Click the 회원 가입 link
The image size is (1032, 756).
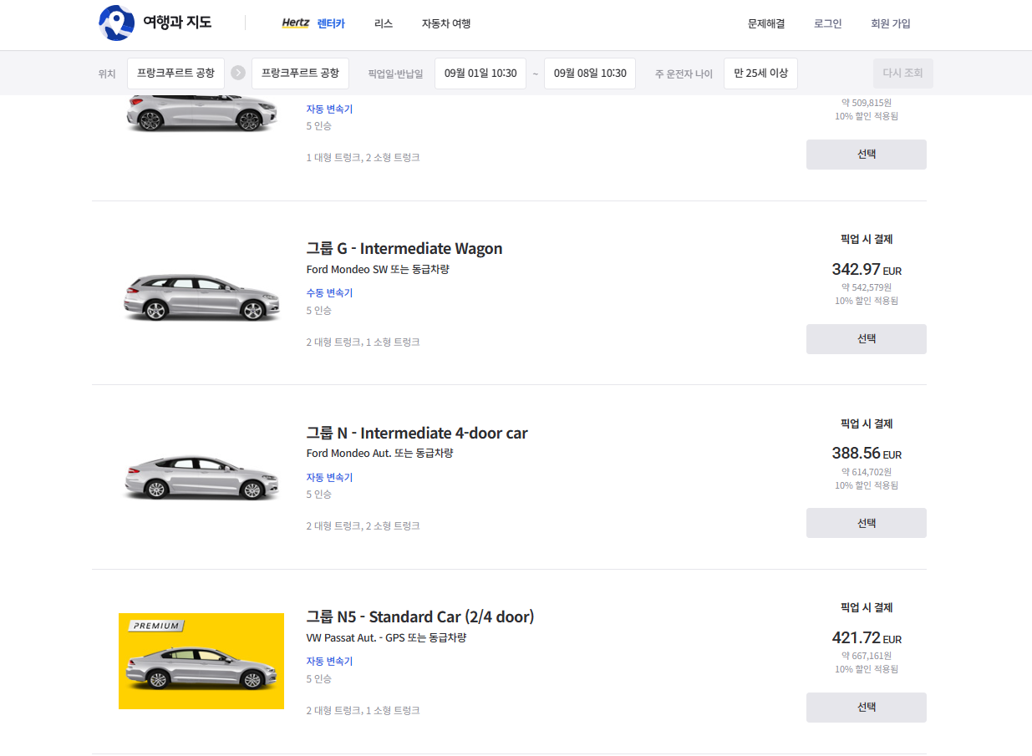[x=891, y=23]
